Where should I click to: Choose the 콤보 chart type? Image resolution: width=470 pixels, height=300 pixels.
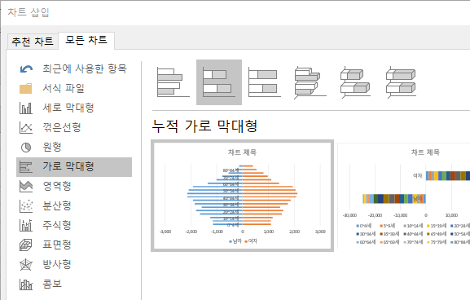74,284
